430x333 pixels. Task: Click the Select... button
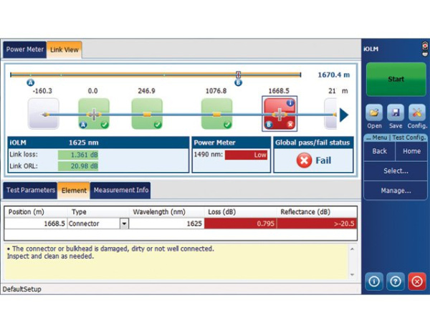tap(396, 171)
